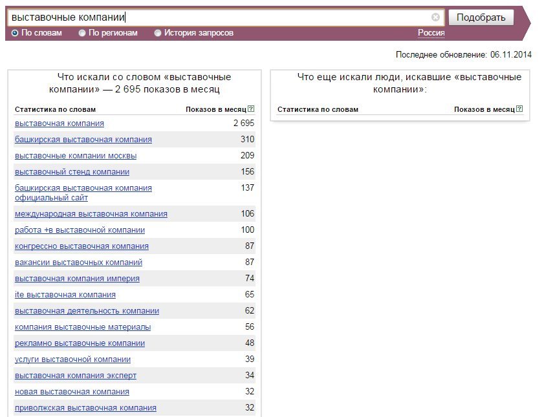The image size is (544, 417).
Task: Open 'выставочная компания империя' link
Action: (x=77, y=279)
